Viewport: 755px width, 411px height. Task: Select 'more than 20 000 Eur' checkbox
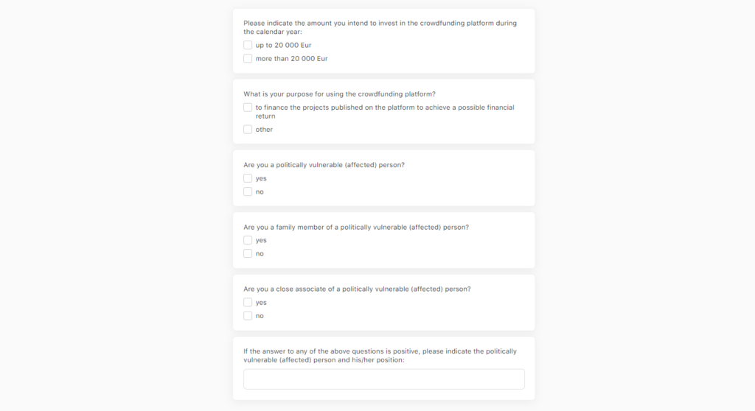(248, 58)
